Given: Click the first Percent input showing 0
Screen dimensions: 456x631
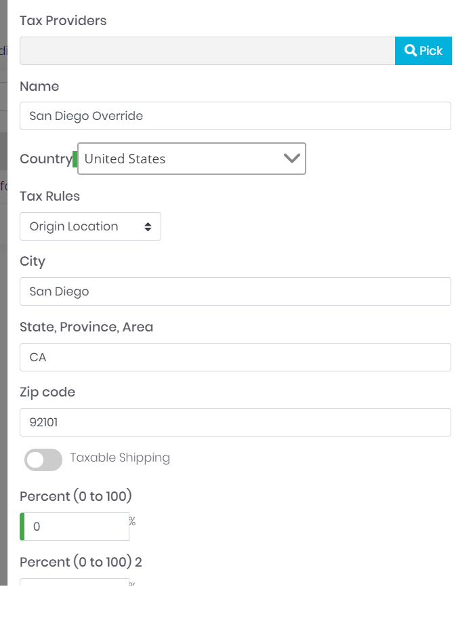Looking at the screenshot, I should 76,527.
